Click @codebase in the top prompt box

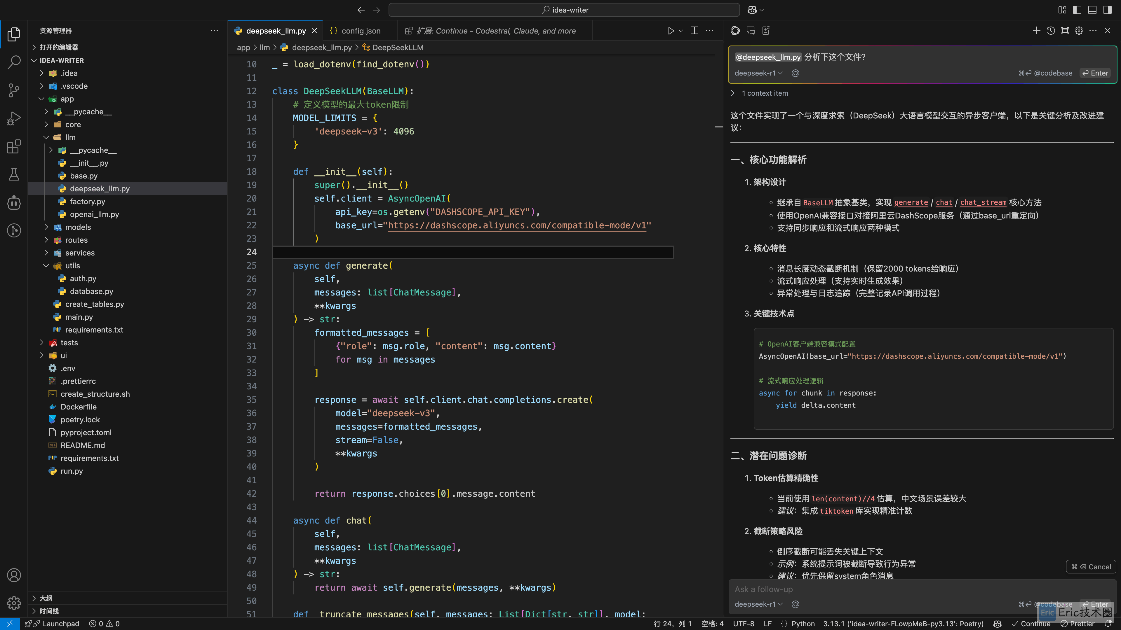pos(1045,73)
